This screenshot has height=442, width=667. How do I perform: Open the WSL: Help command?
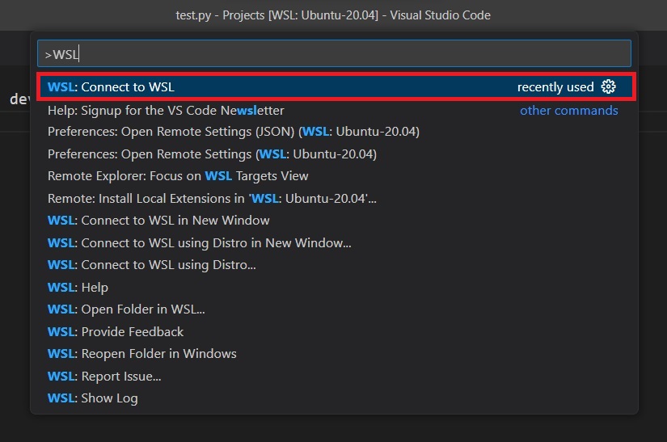(x=334, y=288)
